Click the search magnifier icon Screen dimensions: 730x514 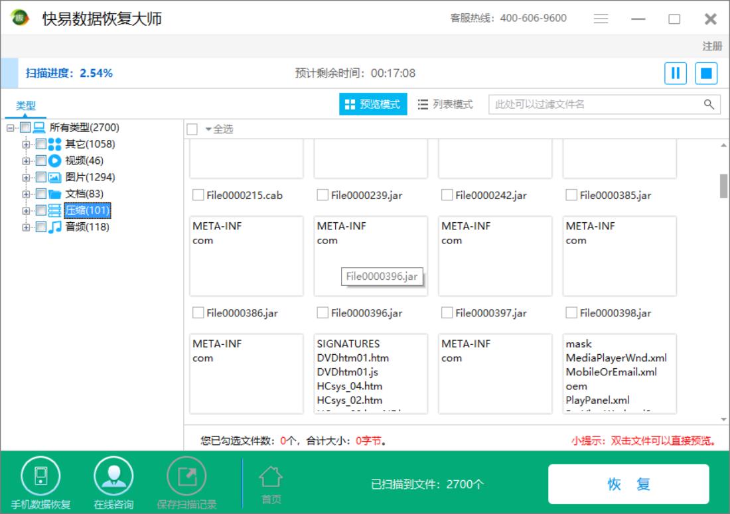709,104
